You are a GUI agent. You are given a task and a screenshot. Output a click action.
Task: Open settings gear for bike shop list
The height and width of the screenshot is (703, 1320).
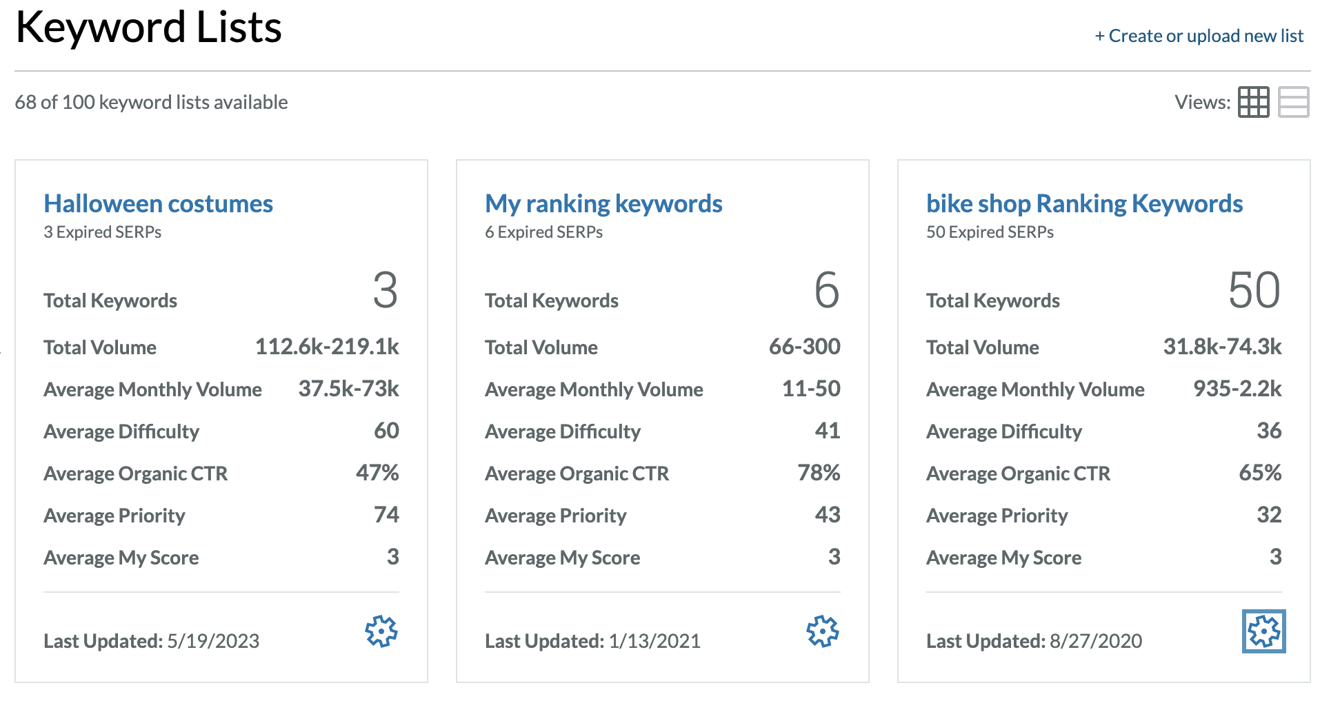[x=1263, y=631]
